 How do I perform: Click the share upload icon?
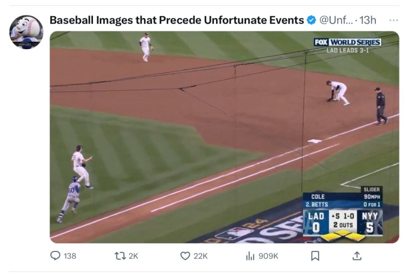pyautogui.click(x=357, y=256)
